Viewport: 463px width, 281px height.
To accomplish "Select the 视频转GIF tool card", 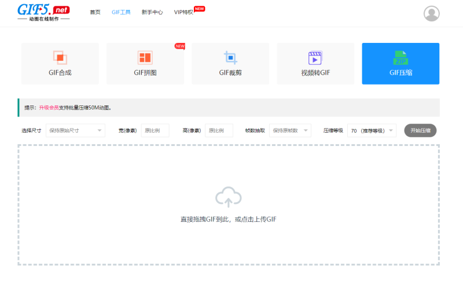I will [315, 64].
